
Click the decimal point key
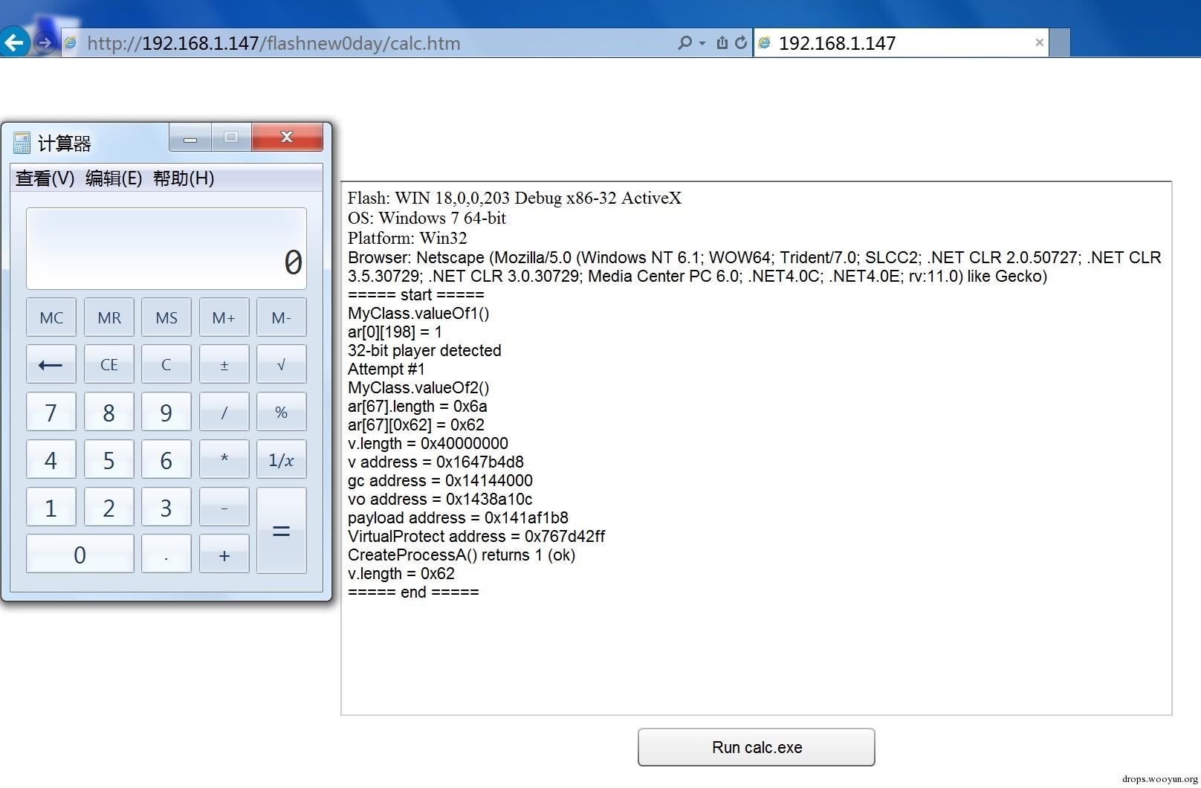(166, 554)
